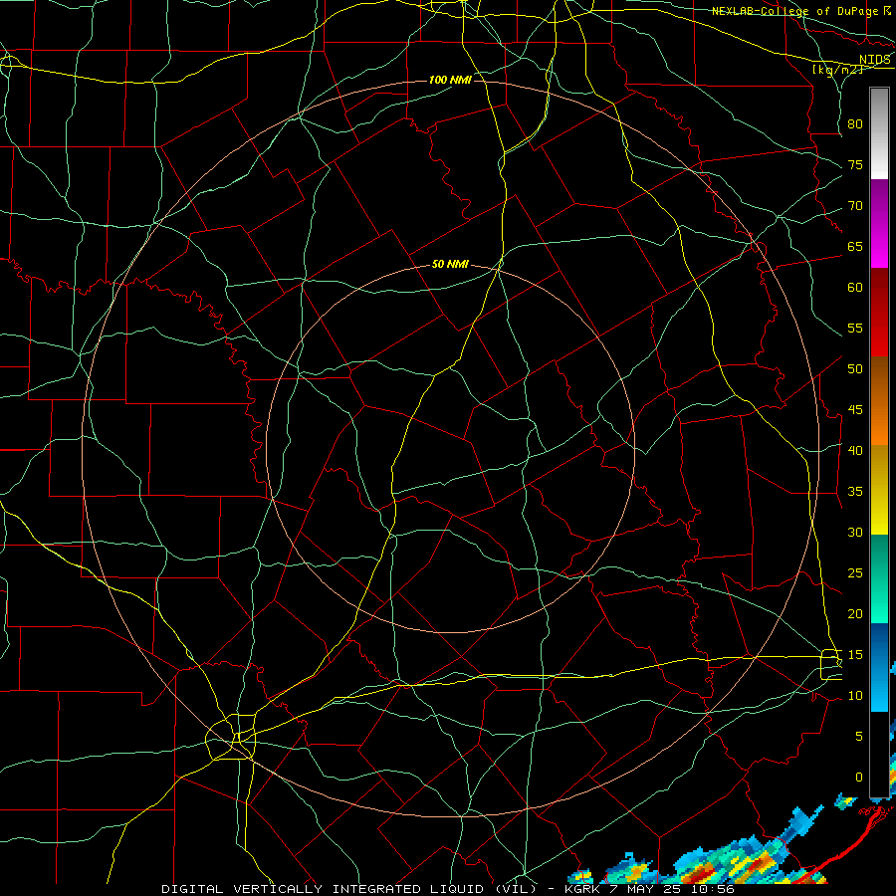896x896 pixels.
Task: Click the 70 value on the VIL scale
Action: click(x=855, y=206)
